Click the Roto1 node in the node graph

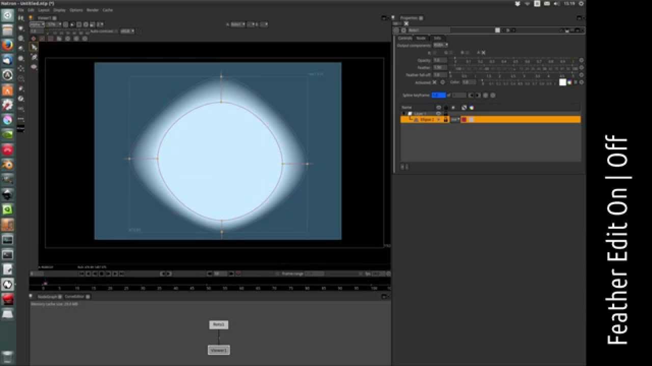[219, 324]
